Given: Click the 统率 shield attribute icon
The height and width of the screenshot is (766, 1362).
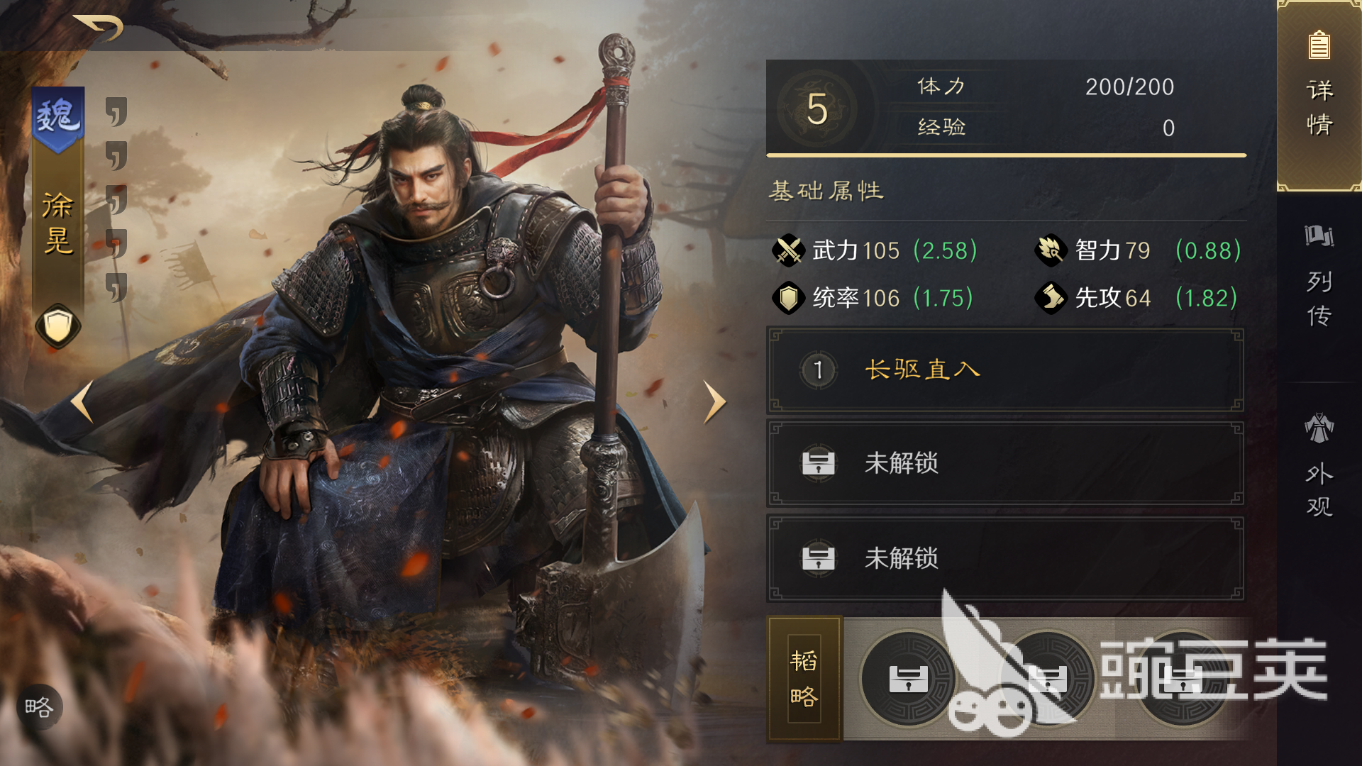Looking at the screenshot, I should pos(788,298).
